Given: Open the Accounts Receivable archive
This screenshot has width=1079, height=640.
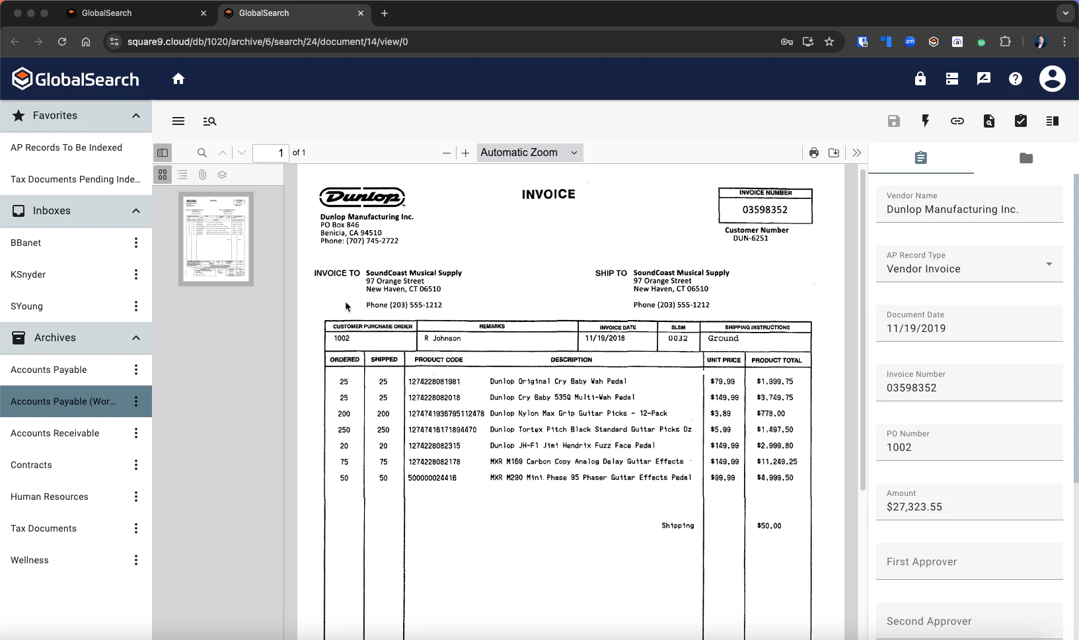Looking at the screenshot, I should 55,433.
